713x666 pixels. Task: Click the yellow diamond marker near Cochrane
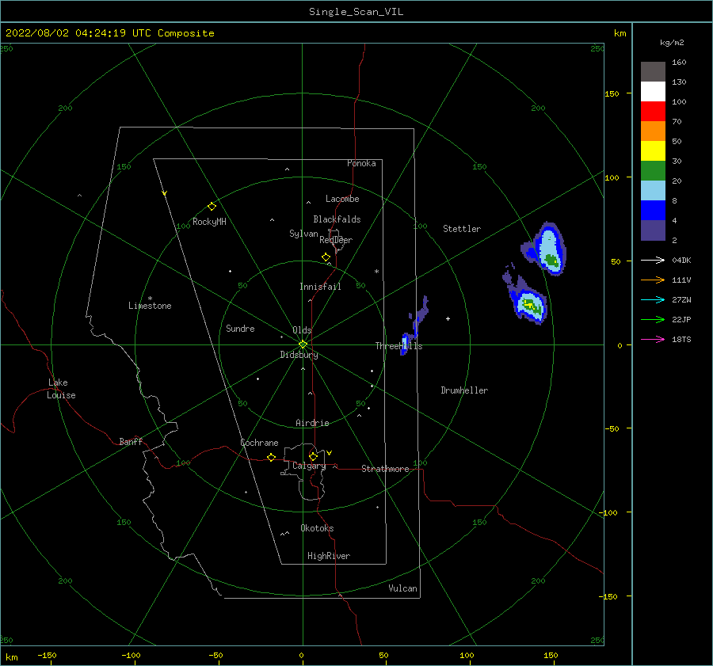[272, 457]
